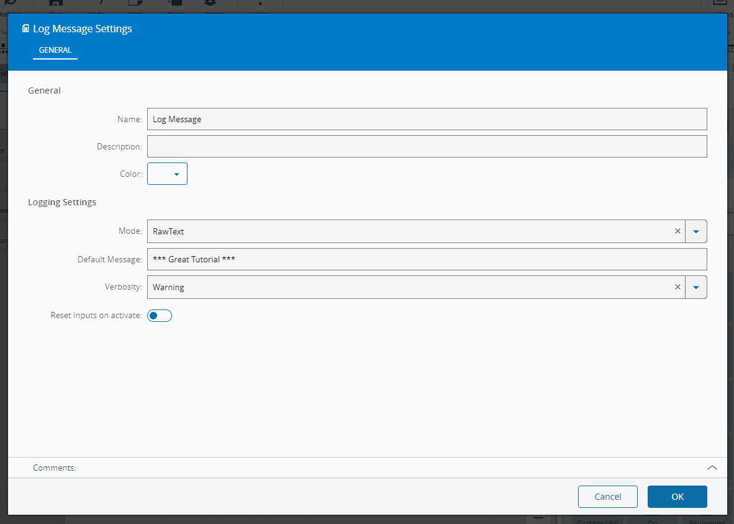Viewport: 734px width, 524px height.
Task: Click the Log Message Settings dialog title text
Action: tap(83, 29)
